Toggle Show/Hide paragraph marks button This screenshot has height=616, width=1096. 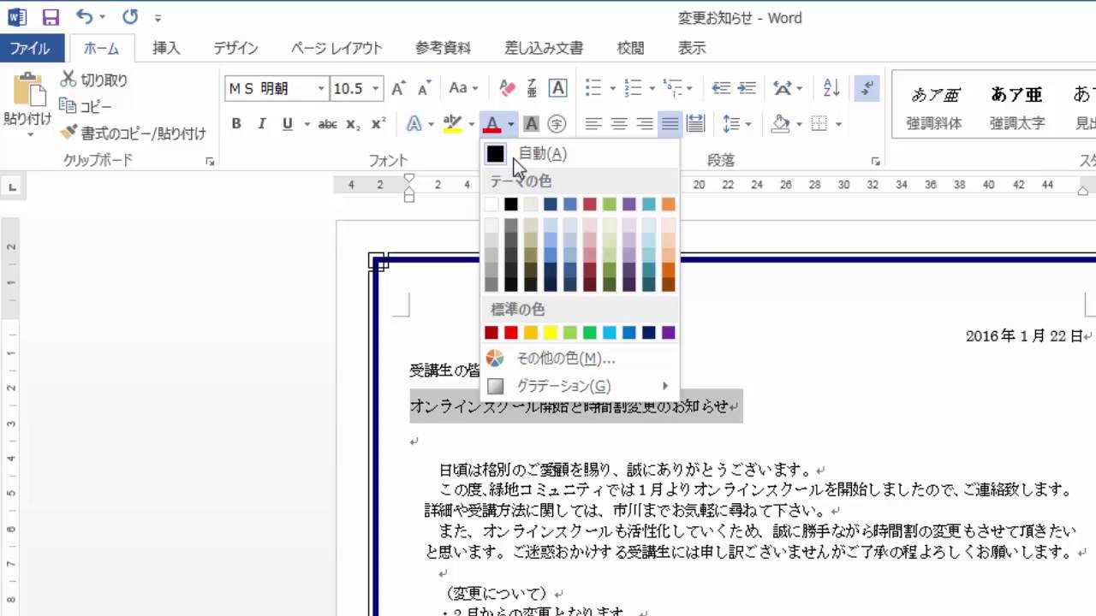tap(867, 88)
